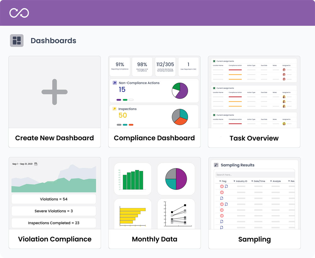Click the Sampling Results test tube icon
Screen dimensions: 315x258
pos(216,165)
